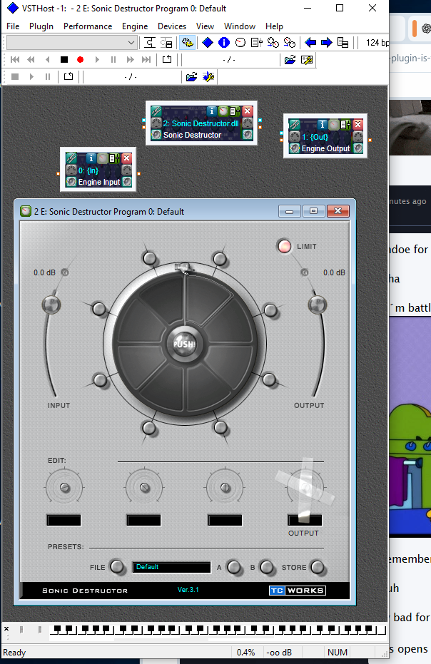The image size is (431, 664).
Task: Click the OUTPUT level slider knob
Action: tap(317, 305)
